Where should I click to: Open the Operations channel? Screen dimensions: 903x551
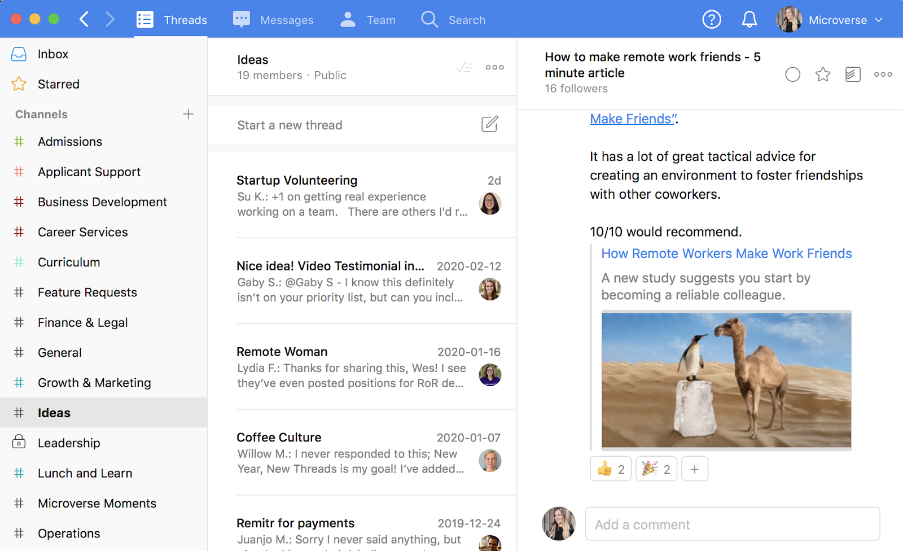[104, 533]
